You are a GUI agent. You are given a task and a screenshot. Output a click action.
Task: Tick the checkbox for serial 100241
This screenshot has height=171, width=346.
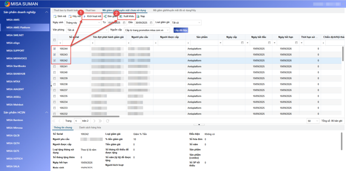tap(55, 66)
